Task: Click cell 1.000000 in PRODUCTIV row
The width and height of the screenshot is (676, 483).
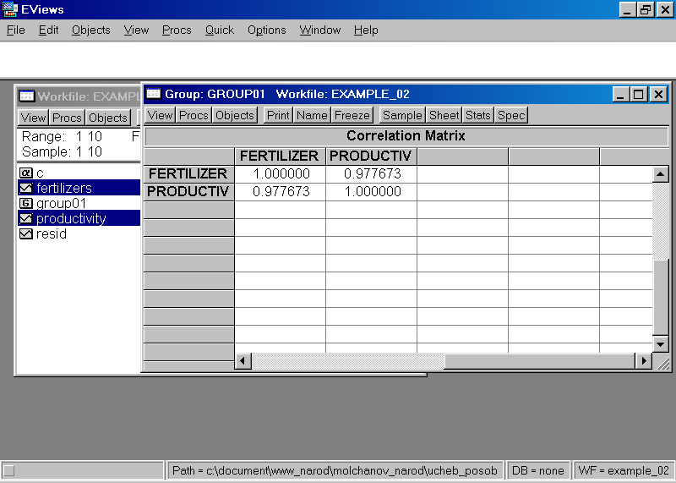Action: click(371, 192)
